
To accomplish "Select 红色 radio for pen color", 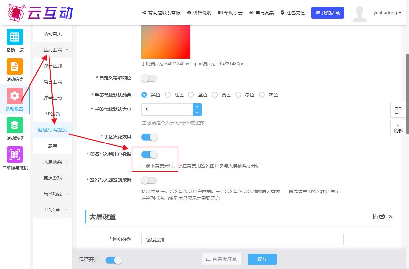I will point(168,95).
